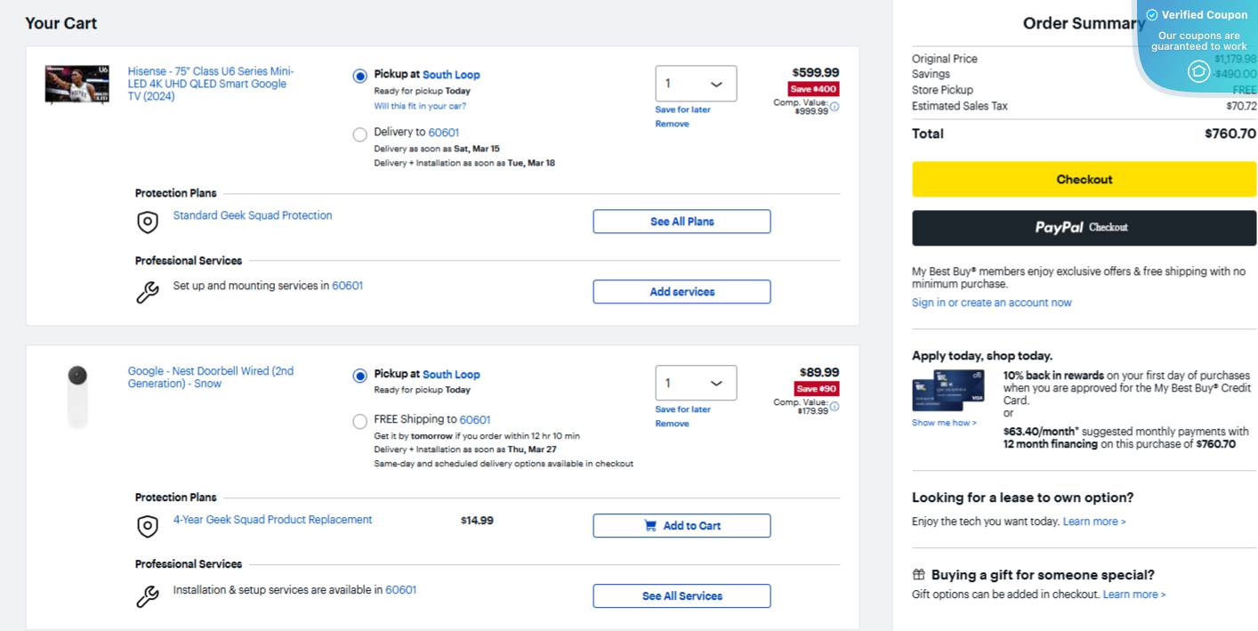Click the gift icon beside buying a gift text
The height and width of the screenshot is (631, 1258).
(917, 574)
